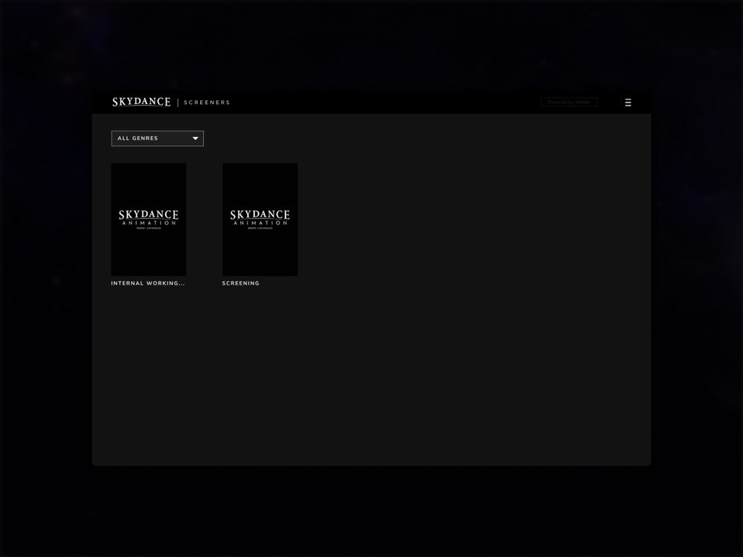Click the Powered by Indee badge
Screen dimensions: 743x557
pos(569,102)
